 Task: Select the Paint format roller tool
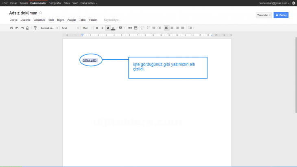pos(35,28)
